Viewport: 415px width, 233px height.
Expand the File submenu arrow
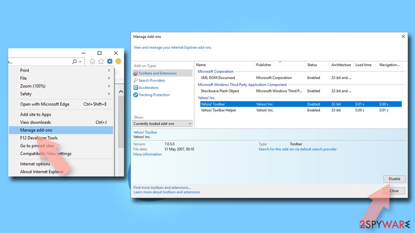109,78
